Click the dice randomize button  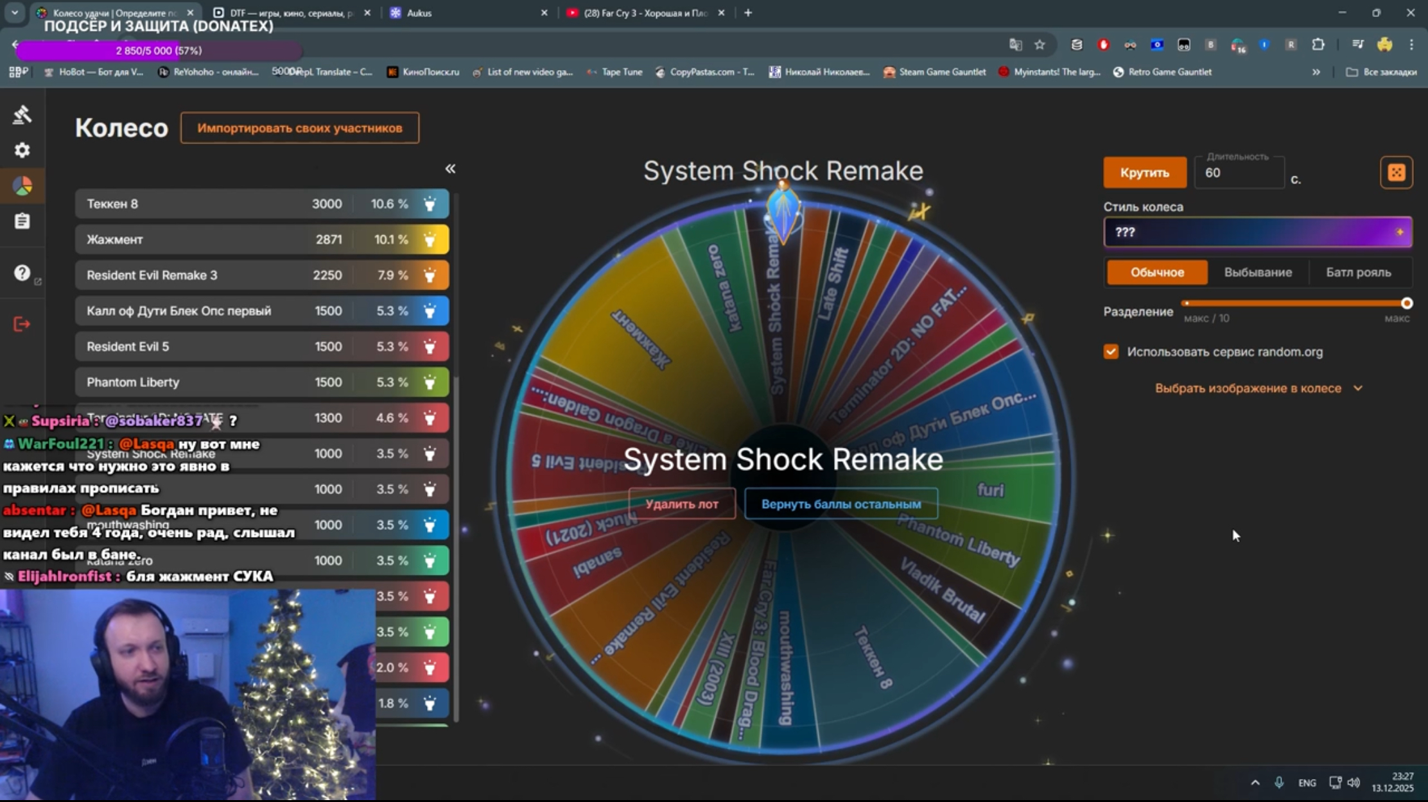pyautogui.click(x=1396, y=173)
